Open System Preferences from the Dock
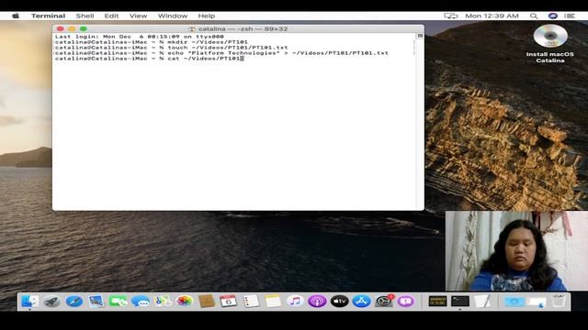 point(384,302)
